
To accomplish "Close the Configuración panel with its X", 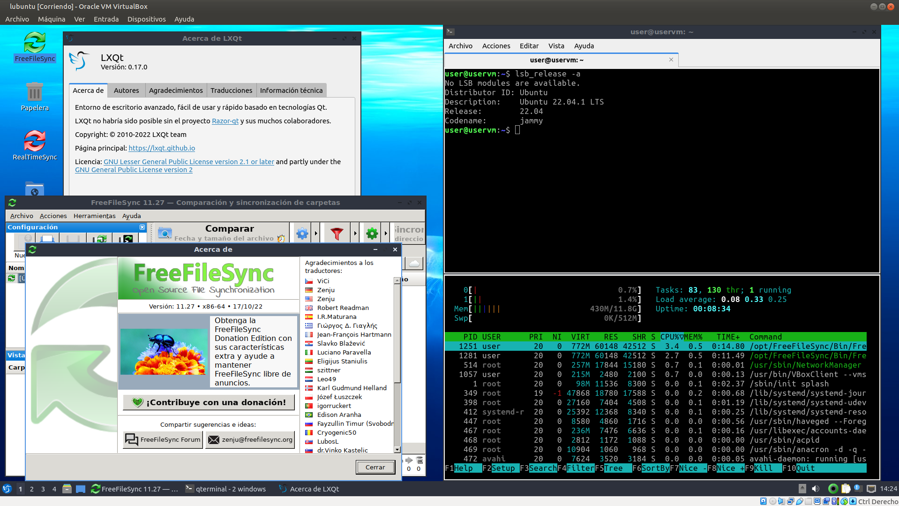I will point(142,227).
